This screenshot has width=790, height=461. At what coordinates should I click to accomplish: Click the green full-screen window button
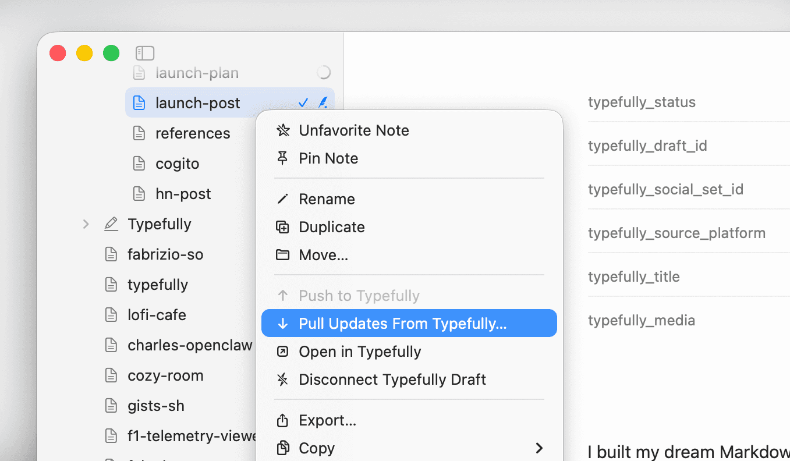pos(111,53)
